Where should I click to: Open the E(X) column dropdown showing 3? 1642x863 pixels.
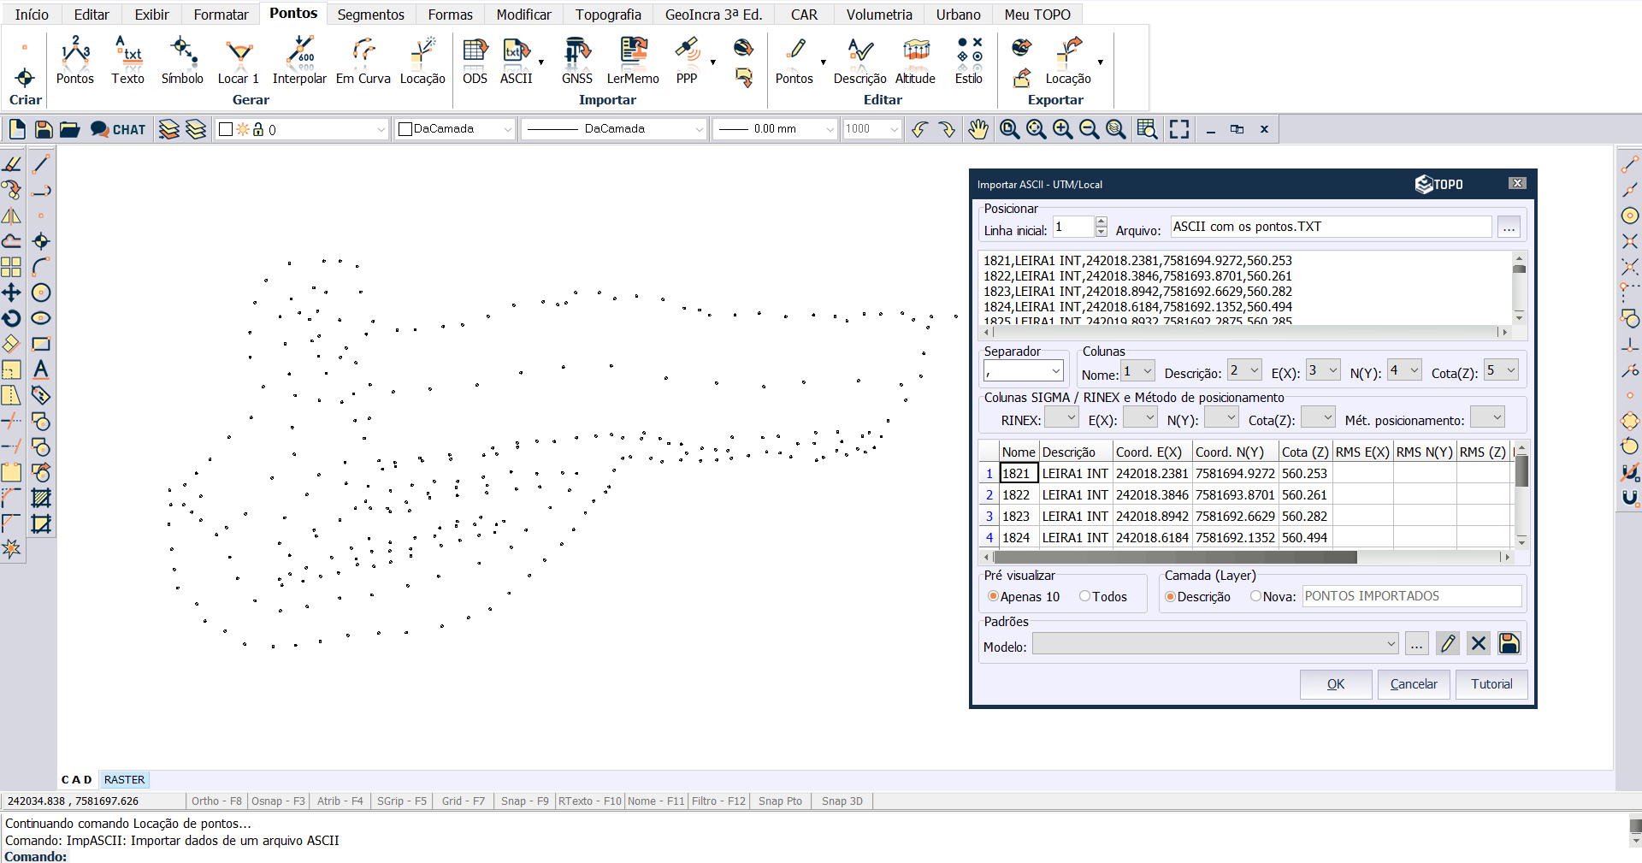pos(1323,370)
